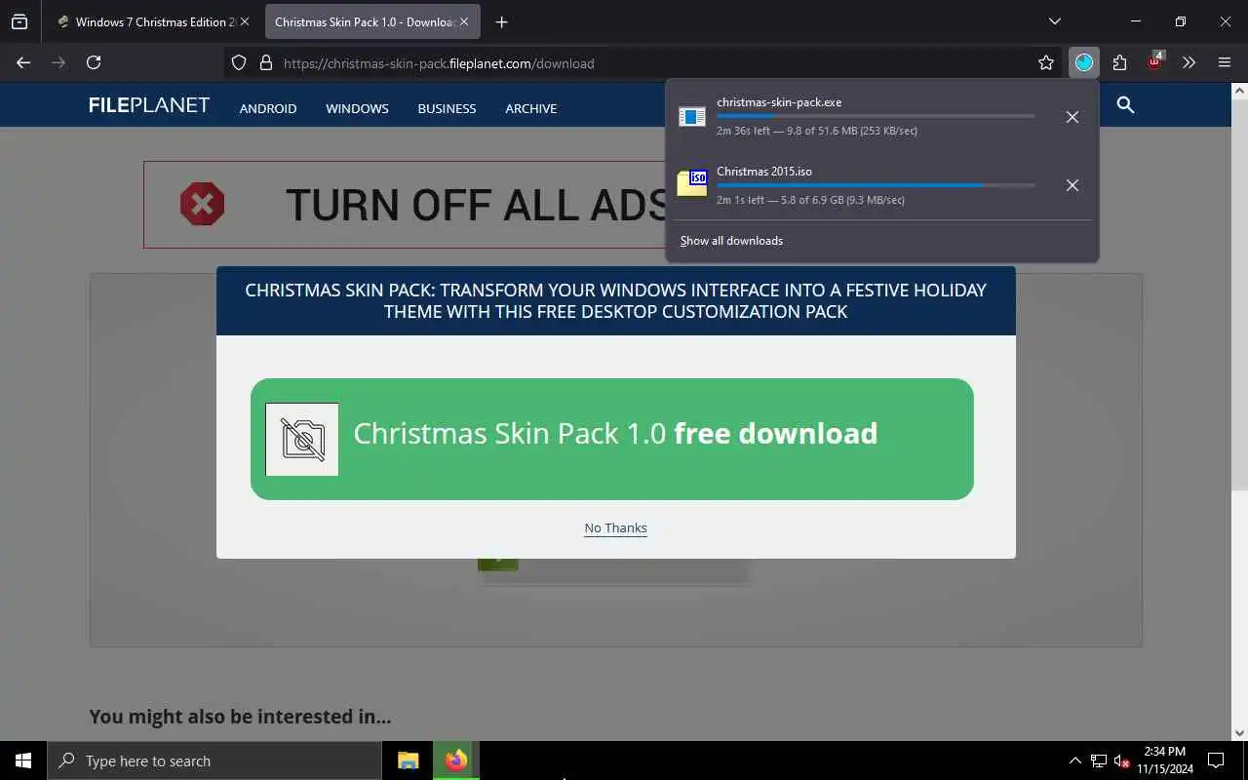This screenshot has height=780, width=1248.
Task: Click christmas-skin-pack.exe file icon
Action: [x=692, y=117]
